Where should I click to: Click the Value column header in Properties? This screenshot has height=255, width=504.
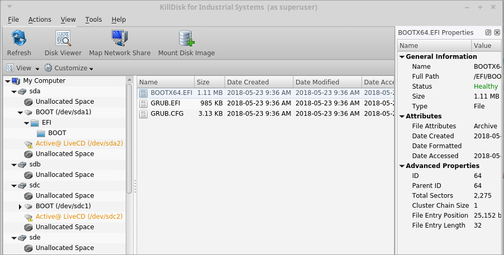click(x=486, y=46)
